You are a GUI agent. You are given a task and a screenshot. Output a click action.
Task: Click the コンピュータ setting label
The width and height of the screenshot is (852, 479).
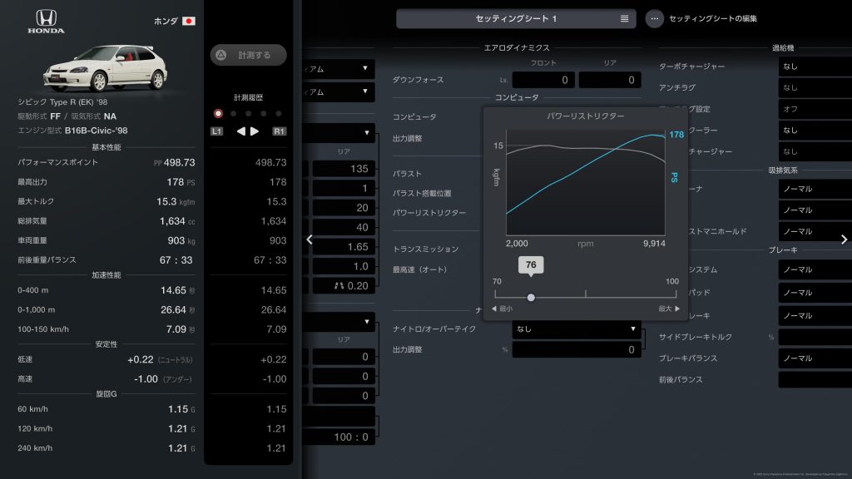[414, 116]
